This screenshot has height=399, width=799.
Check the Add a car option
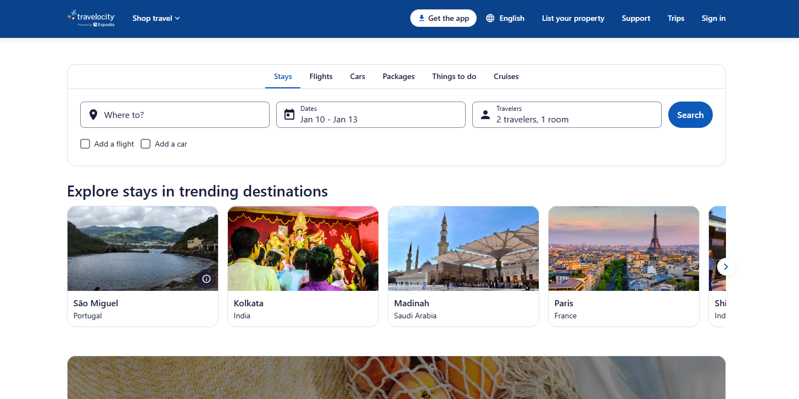(146, 144)
